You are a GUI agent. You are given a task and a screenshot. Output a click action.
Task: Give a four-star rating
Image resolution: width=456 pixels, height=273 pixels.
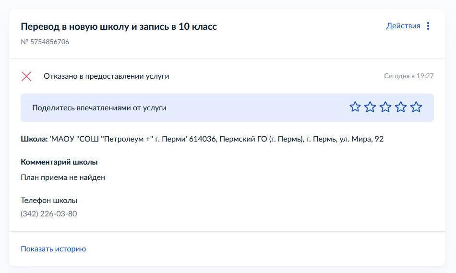tap(401, 107)
